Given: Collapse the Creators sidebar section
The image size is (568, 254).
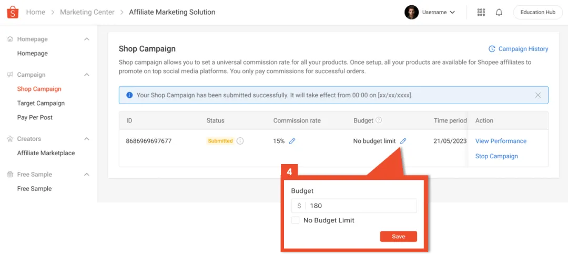Looking at the screenshot, I should coord(87,139).
